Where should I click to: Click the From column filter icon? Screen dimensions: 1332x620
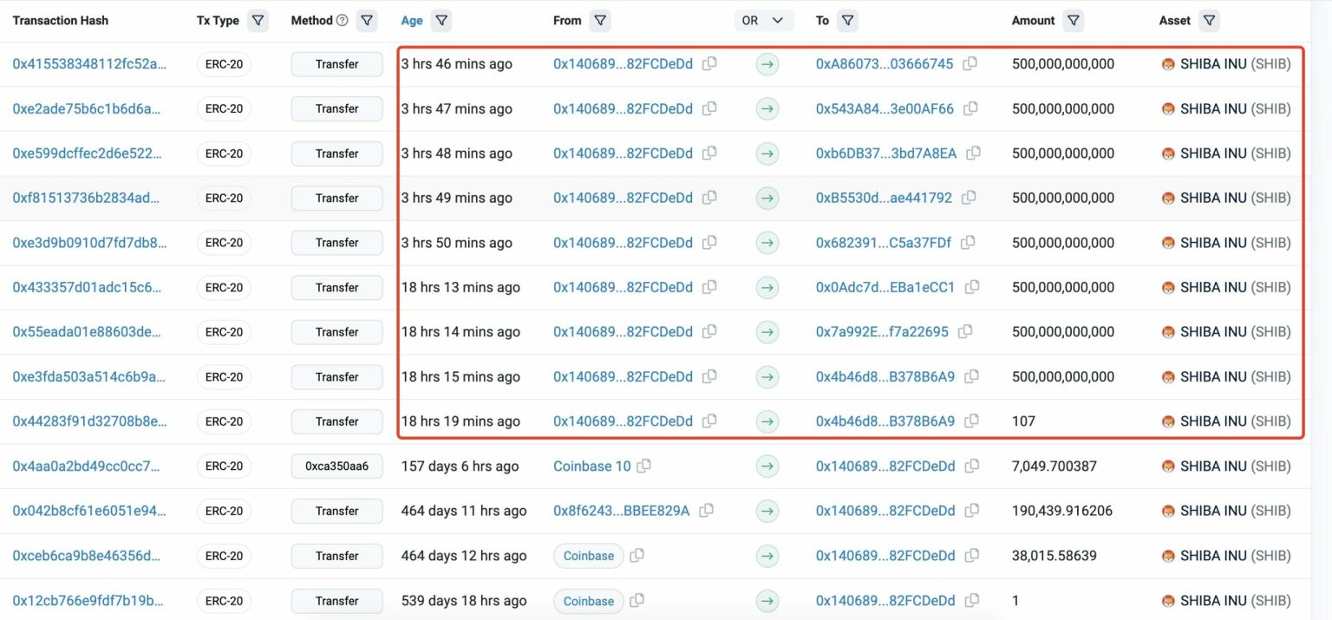pyautogui.click(x=599, y=21)
